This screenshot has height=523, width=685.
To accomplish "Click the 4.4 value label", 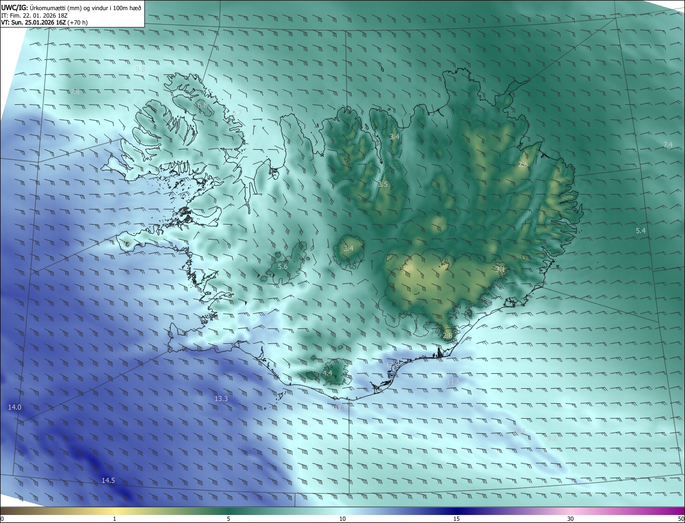I will 327,373.
